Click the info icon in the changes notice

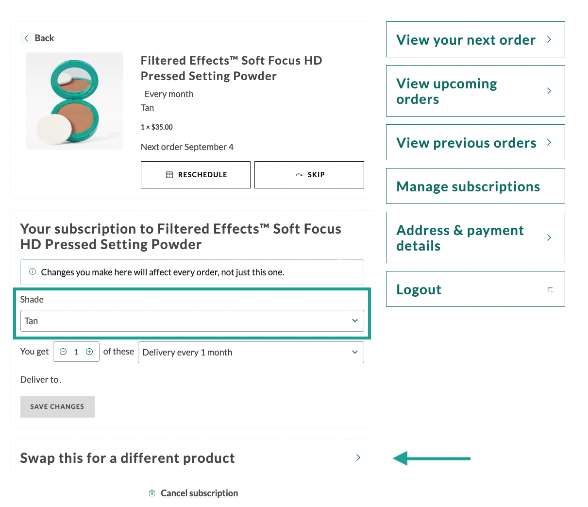pyautogui.click(x=33, y=272)
